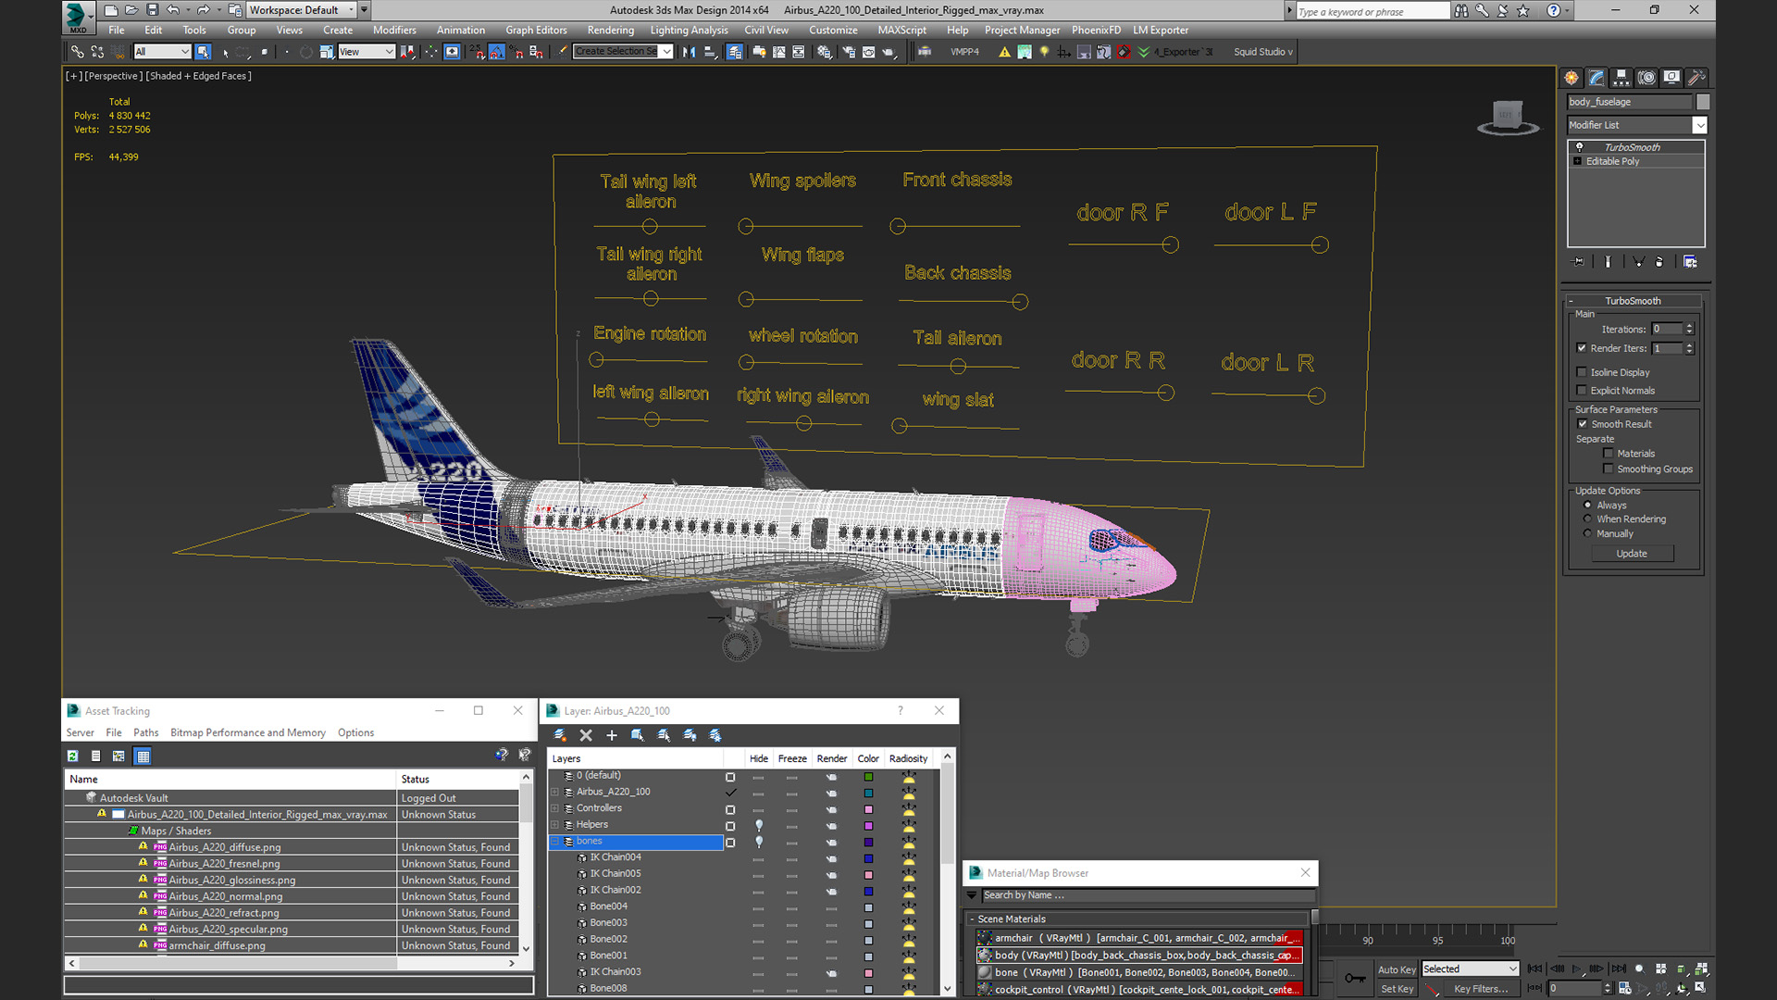
Task: Open the MAXScript menu
Action: click(901, 31)
